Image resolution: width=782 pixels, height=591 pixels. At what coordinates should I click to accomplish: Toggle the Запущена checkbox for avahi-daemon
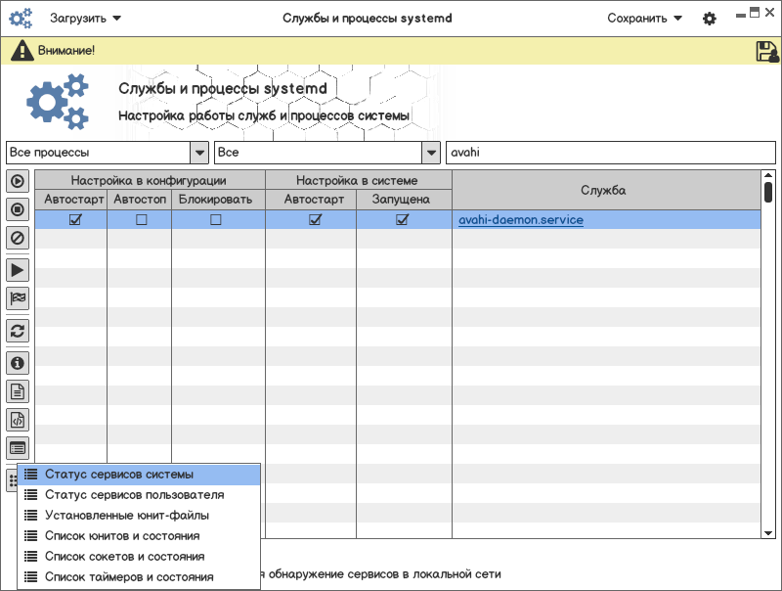pos(401,220)
